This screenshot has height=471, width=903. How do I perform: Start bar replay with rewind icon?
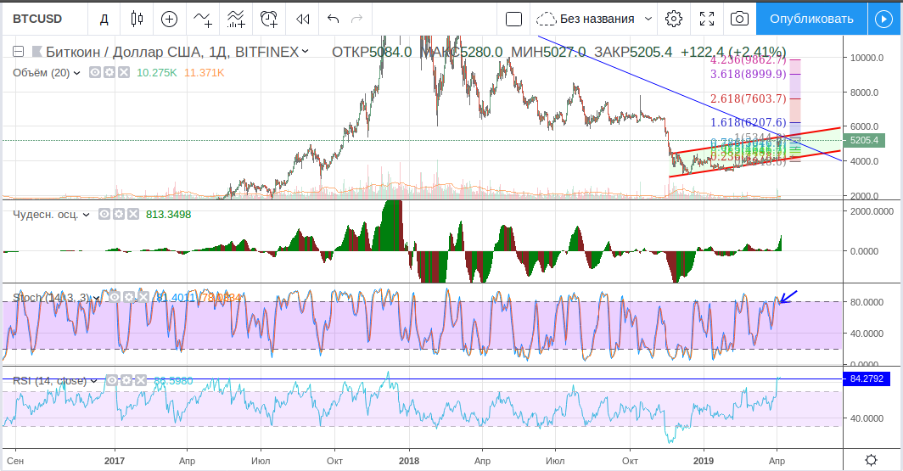point(302,18)
